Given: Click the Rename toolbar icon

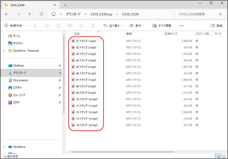Looking at the screenshot, I should click(70, 26).
